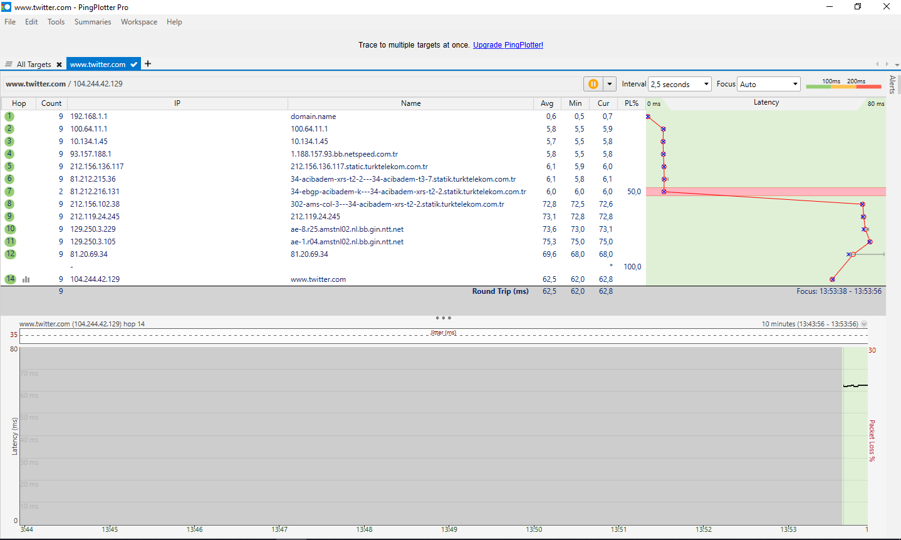
Task: Click the Avg column header
Action: (x=547, y=103)
